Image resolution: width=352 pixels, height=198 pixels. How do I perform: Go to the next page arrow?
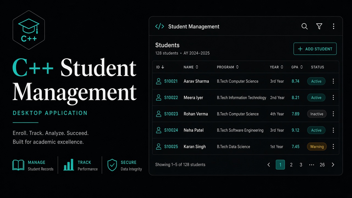point(333,165)
